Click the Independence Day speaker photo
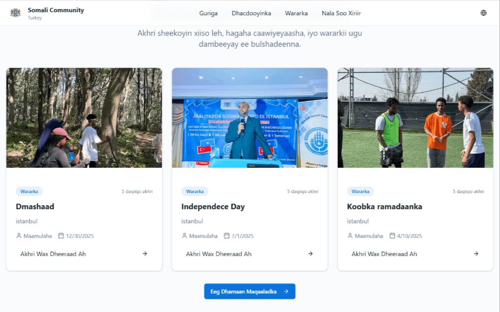The image size is (500, 312). (250, 117)
